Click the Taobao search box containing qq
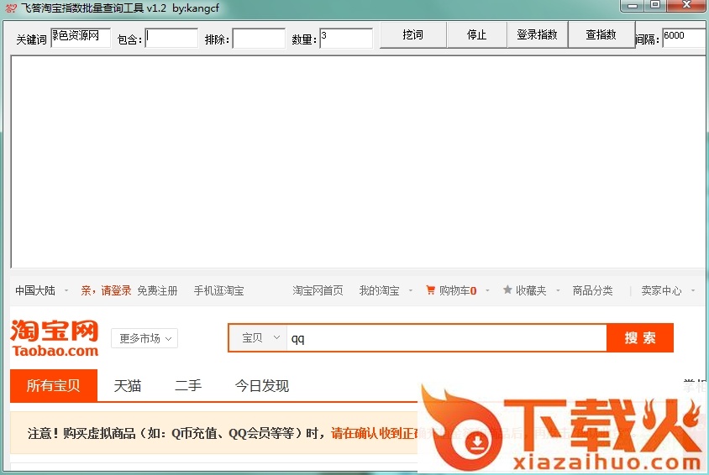 [x=446, y=337]
